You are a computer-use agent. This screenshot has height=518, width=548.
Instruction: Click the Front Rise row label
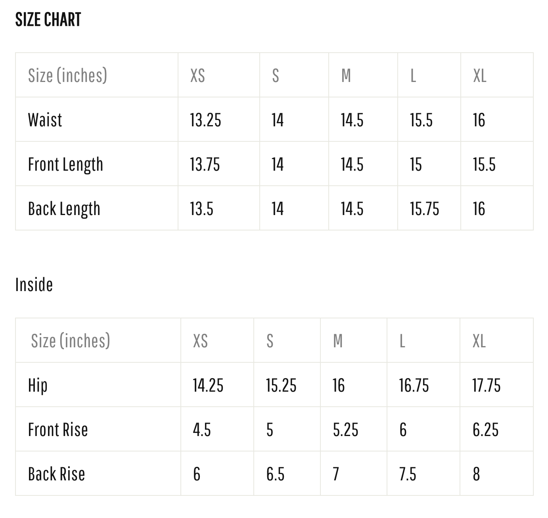pos(58,430)
